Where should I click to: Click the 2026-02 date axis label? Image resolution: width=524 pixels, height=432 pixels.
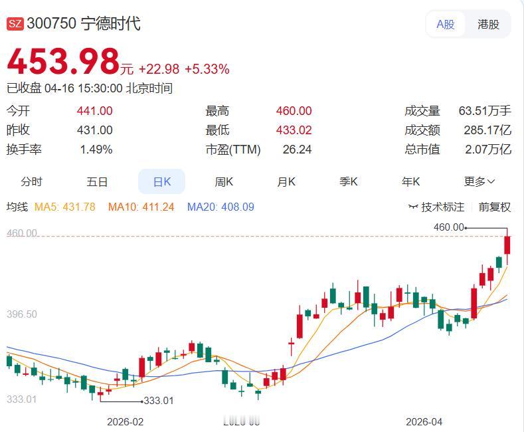[x=125, y=422]
